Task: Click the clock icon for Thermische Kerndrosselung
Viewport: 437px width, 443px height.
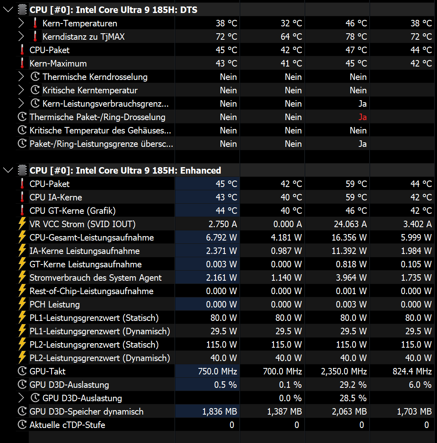Action: coord(35,77)
